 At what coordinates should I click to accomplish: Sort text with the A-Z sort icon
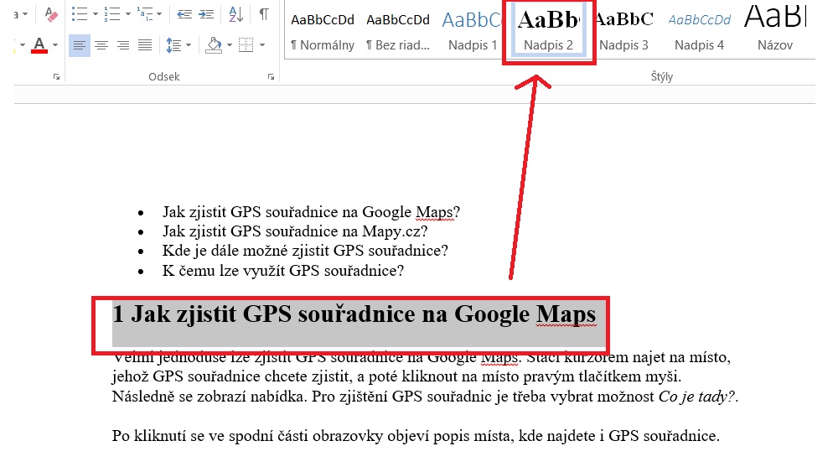pyautogui.click(x=235, y=14)
